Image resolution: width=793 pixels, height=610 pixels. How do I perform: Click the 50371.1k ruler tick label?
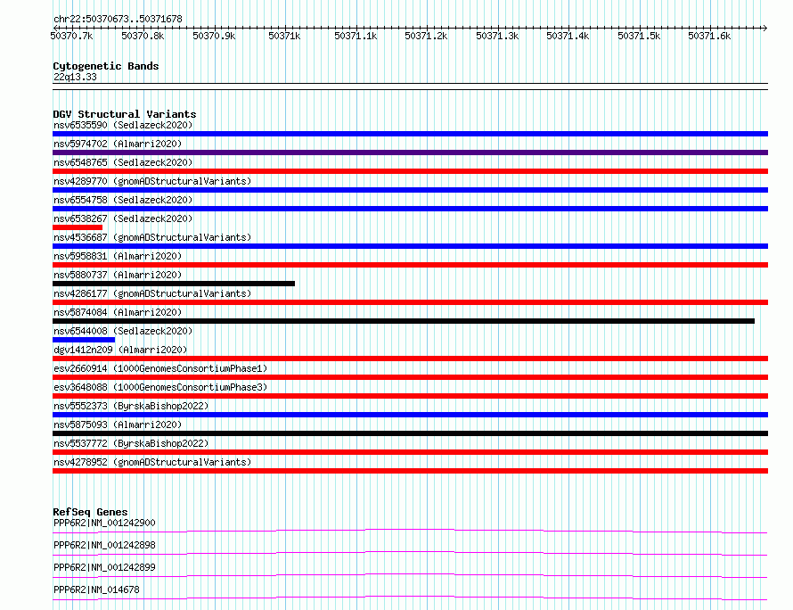pos(356,36)
